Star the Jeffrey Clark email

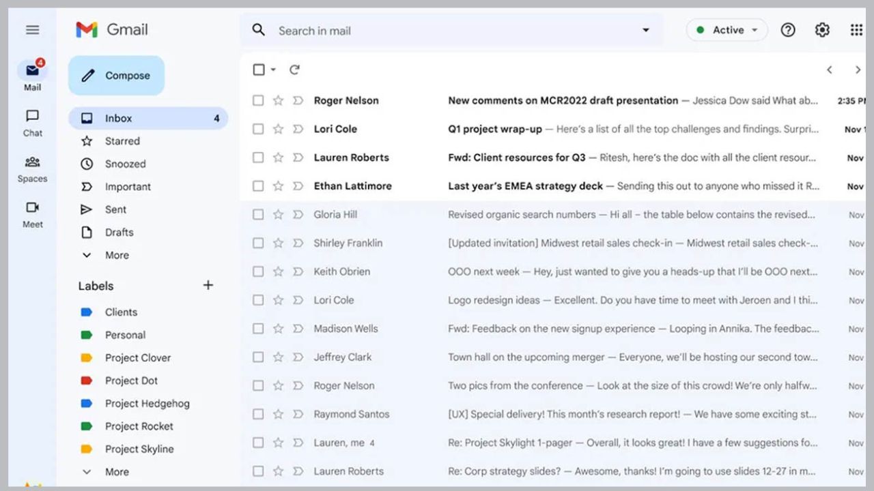tap(278, 357)
